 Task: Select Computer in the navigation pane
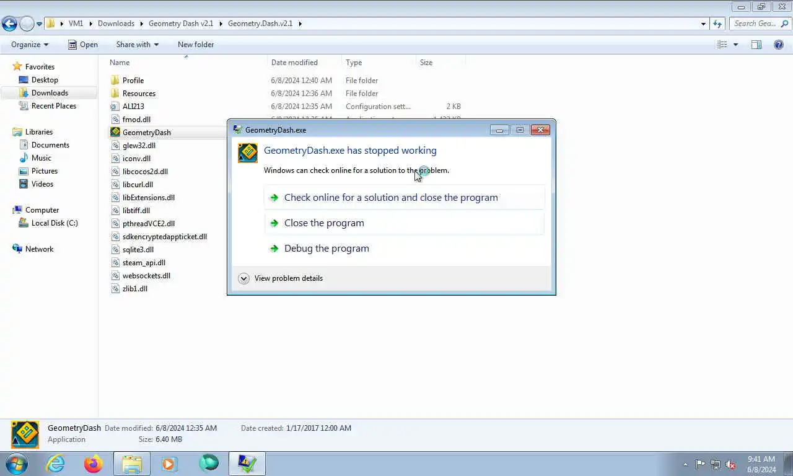tap(42, 210)
